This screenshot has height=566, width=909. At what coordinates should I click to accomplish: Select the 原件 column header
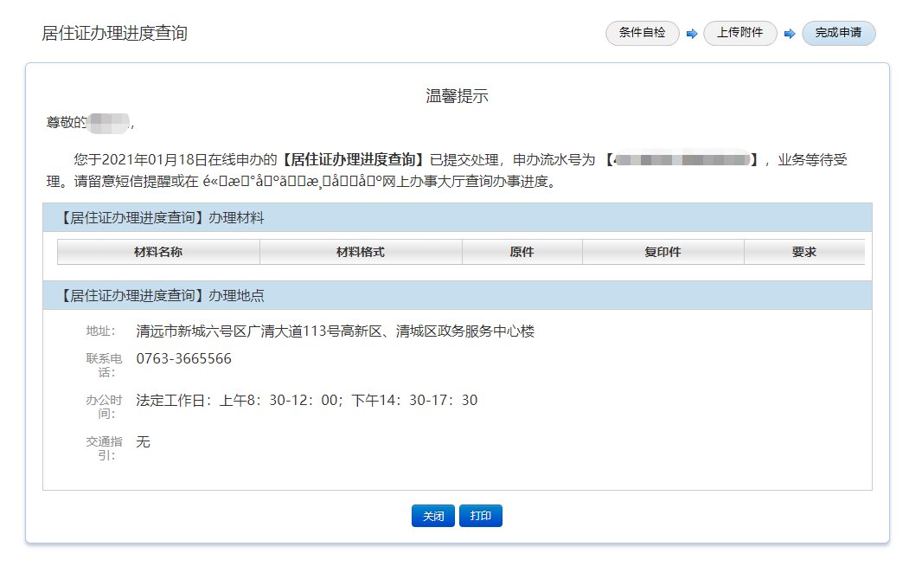(x=522, y=252)
